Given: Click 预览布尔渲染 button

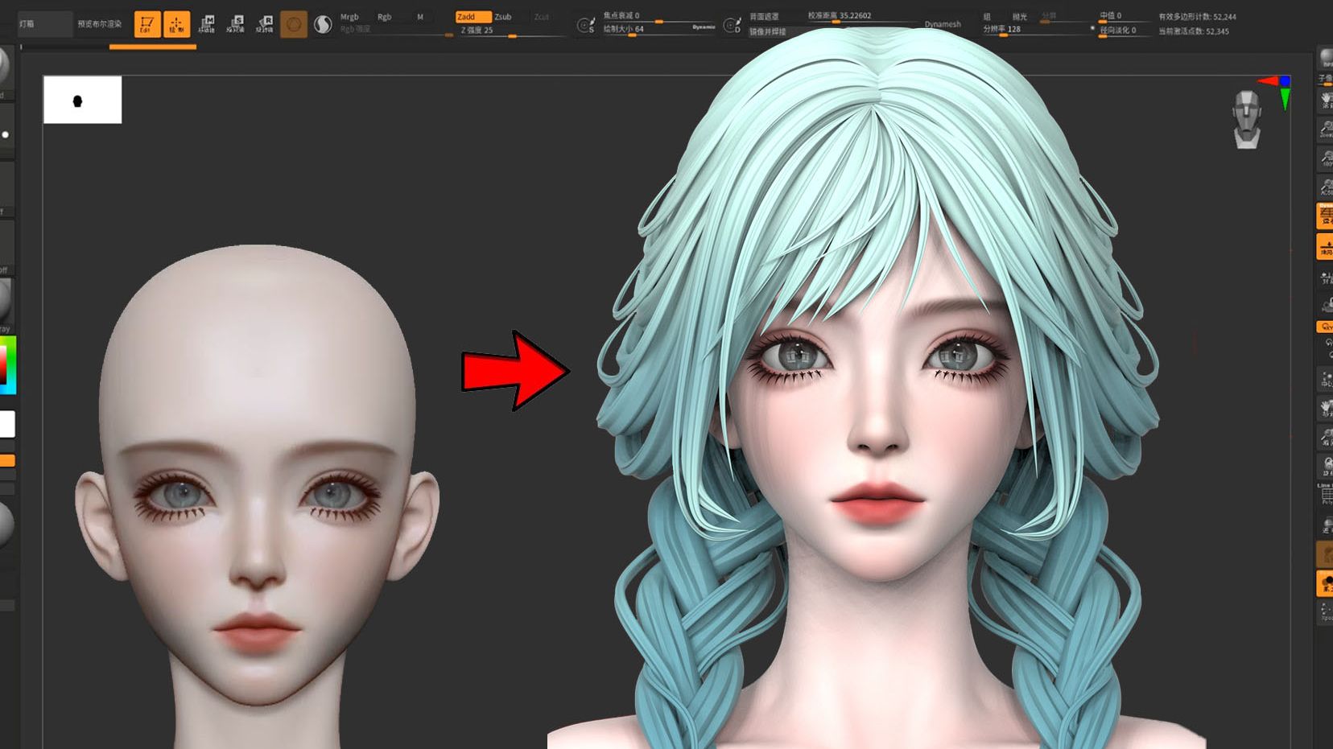Looking at the screenshot, I should 100,24.
